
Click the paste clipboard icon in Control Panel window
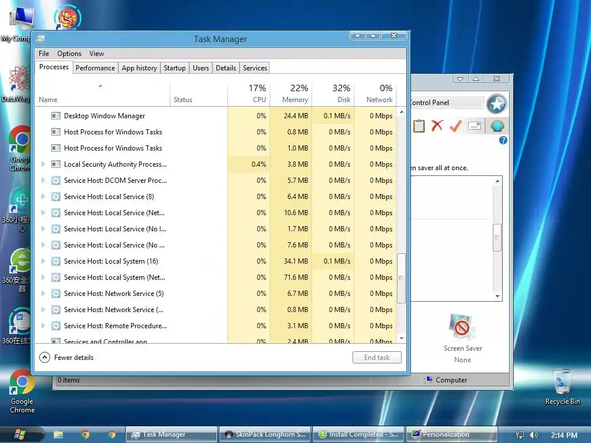[419, 126]
